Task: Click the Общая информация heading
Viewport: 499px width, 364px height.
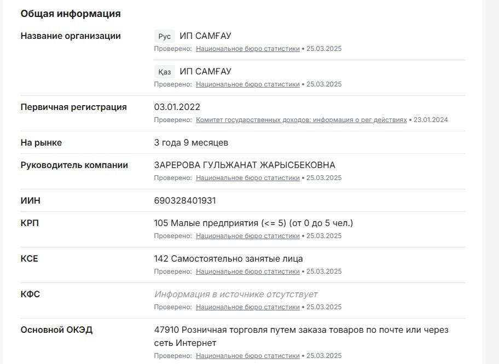Action: click(x=71, y=14)
